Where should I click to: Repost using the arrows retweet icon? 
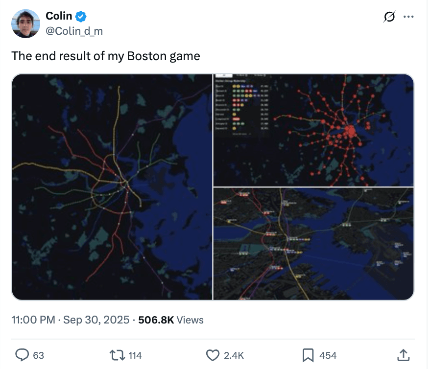(117, 355)
